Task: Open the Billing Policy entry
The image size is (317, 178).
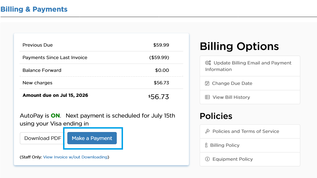Action: coord(250,145)
